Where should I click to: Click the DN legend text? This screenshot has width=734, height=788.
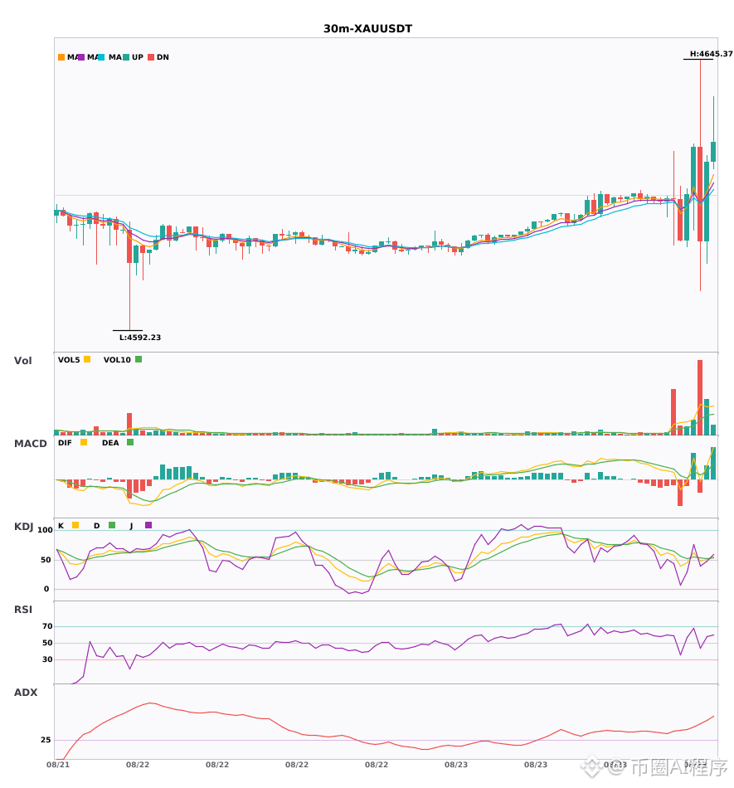(163, 57)
